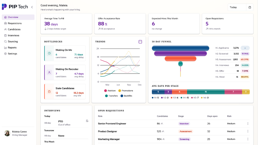Open the Trends card options menu icon

pyautogui.click(x=140, y=42)
